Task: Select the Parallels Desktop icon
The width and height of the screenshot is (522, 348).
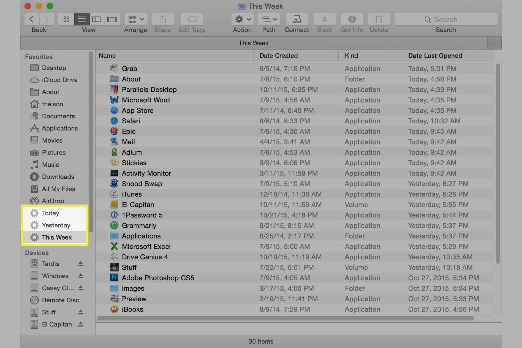Action: tap(114, 89)
